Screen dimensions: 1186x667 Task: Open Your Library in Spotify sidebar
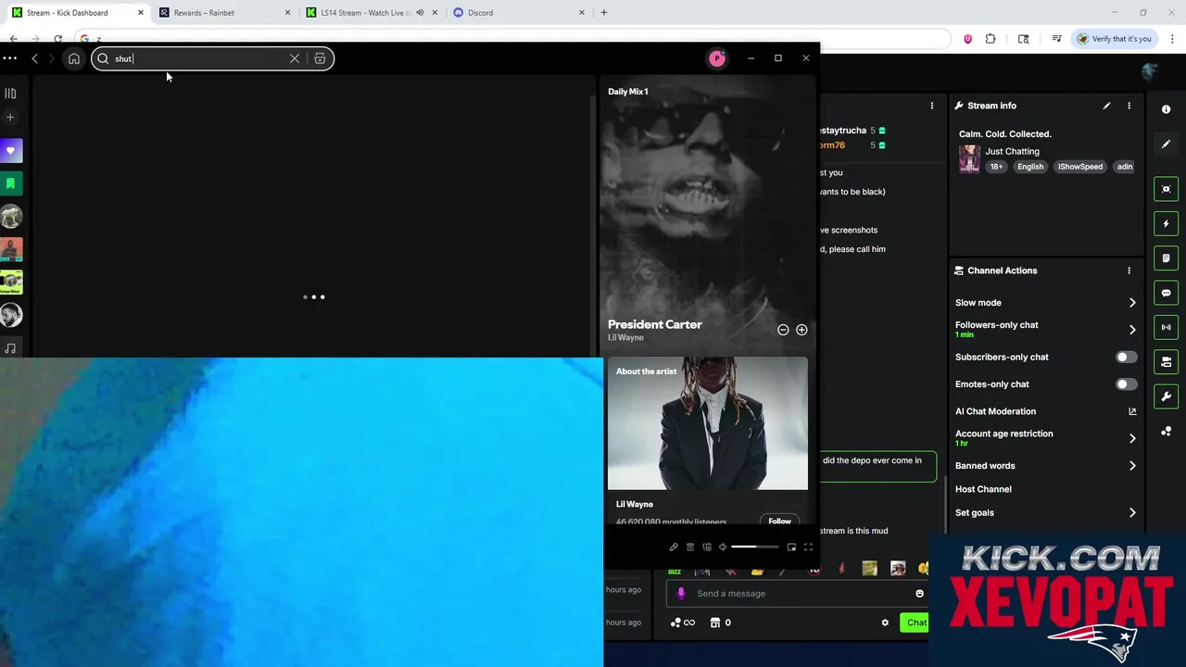click(10, 93)
